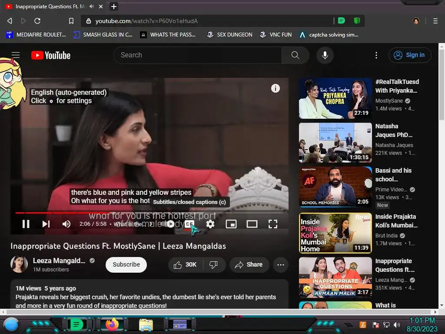Image resolution: width=445 pixels, height=334 pixels.
Task: Open Leeza Mangaldas channel avatar
Action: pos(19,264)
